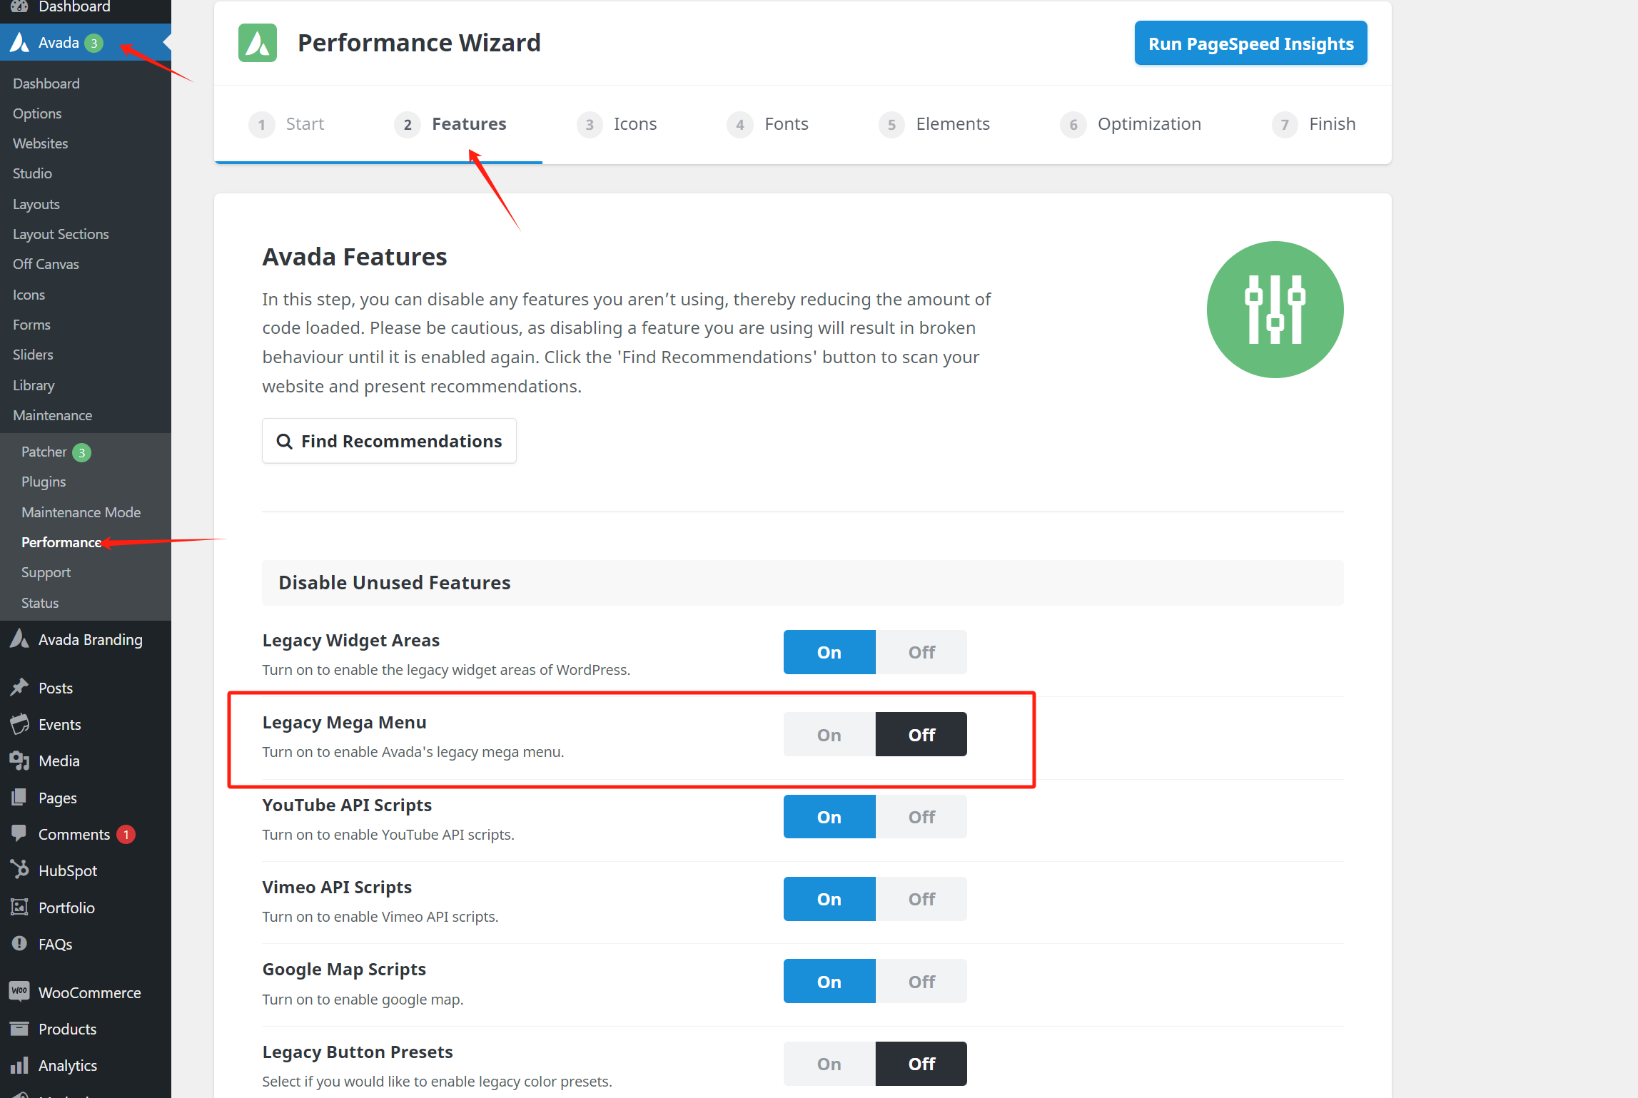Click the Avada logo in wizard header
The height and width of the screenshot is (1098, 1638).
257,43
